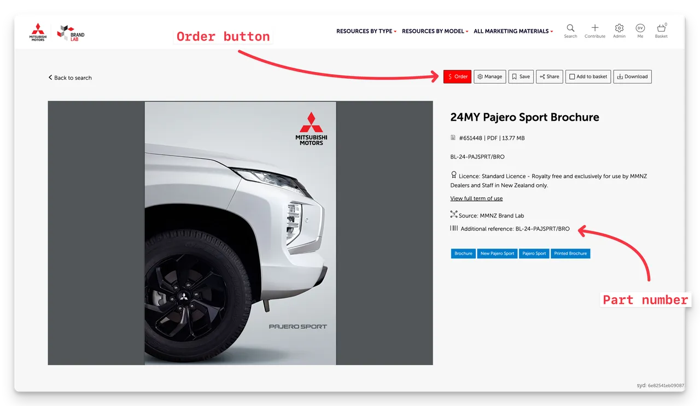Go back to search
The height and width of the screenshot is (406, 700).
coord(70,78)
